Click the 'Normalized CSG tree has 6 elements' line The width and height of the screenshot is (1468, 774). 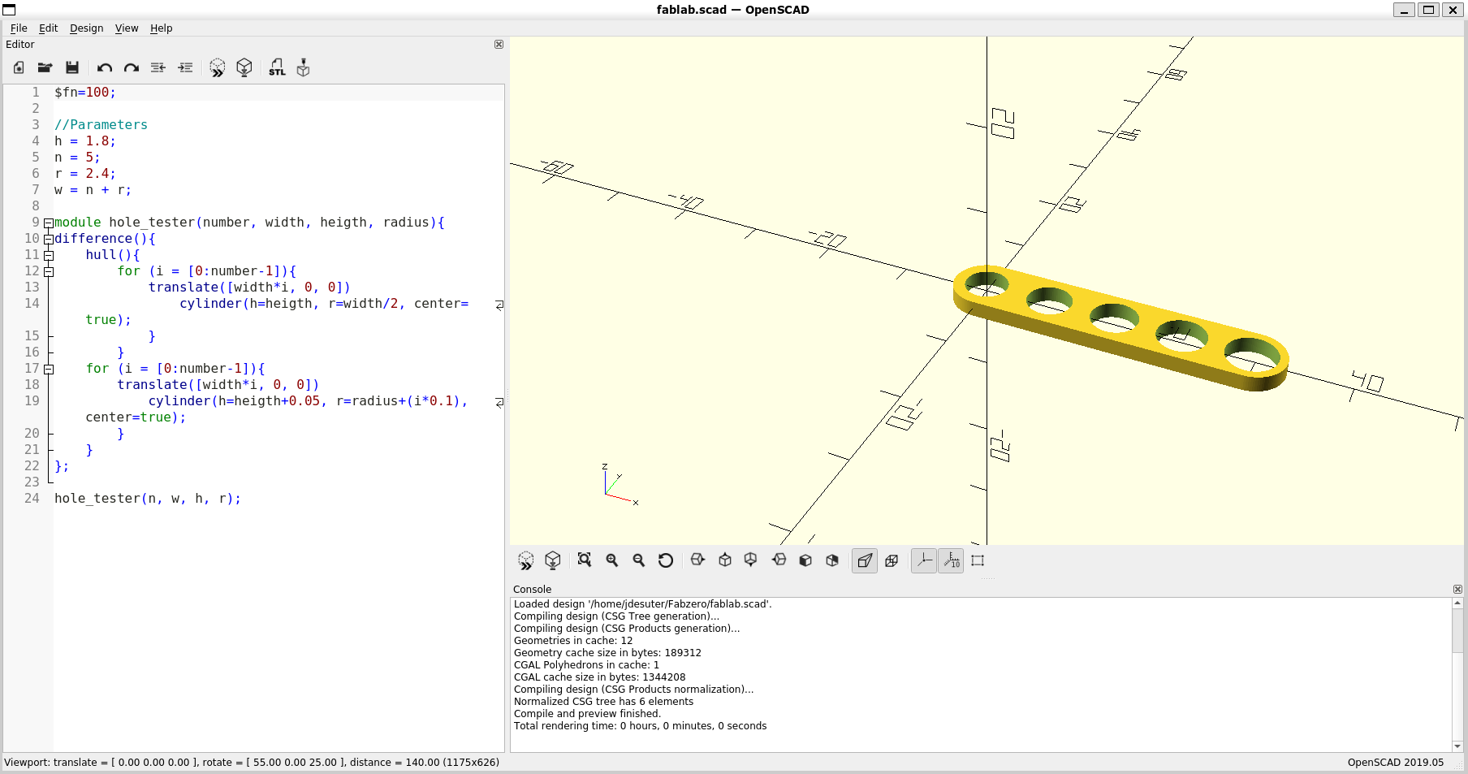[603, 702]
